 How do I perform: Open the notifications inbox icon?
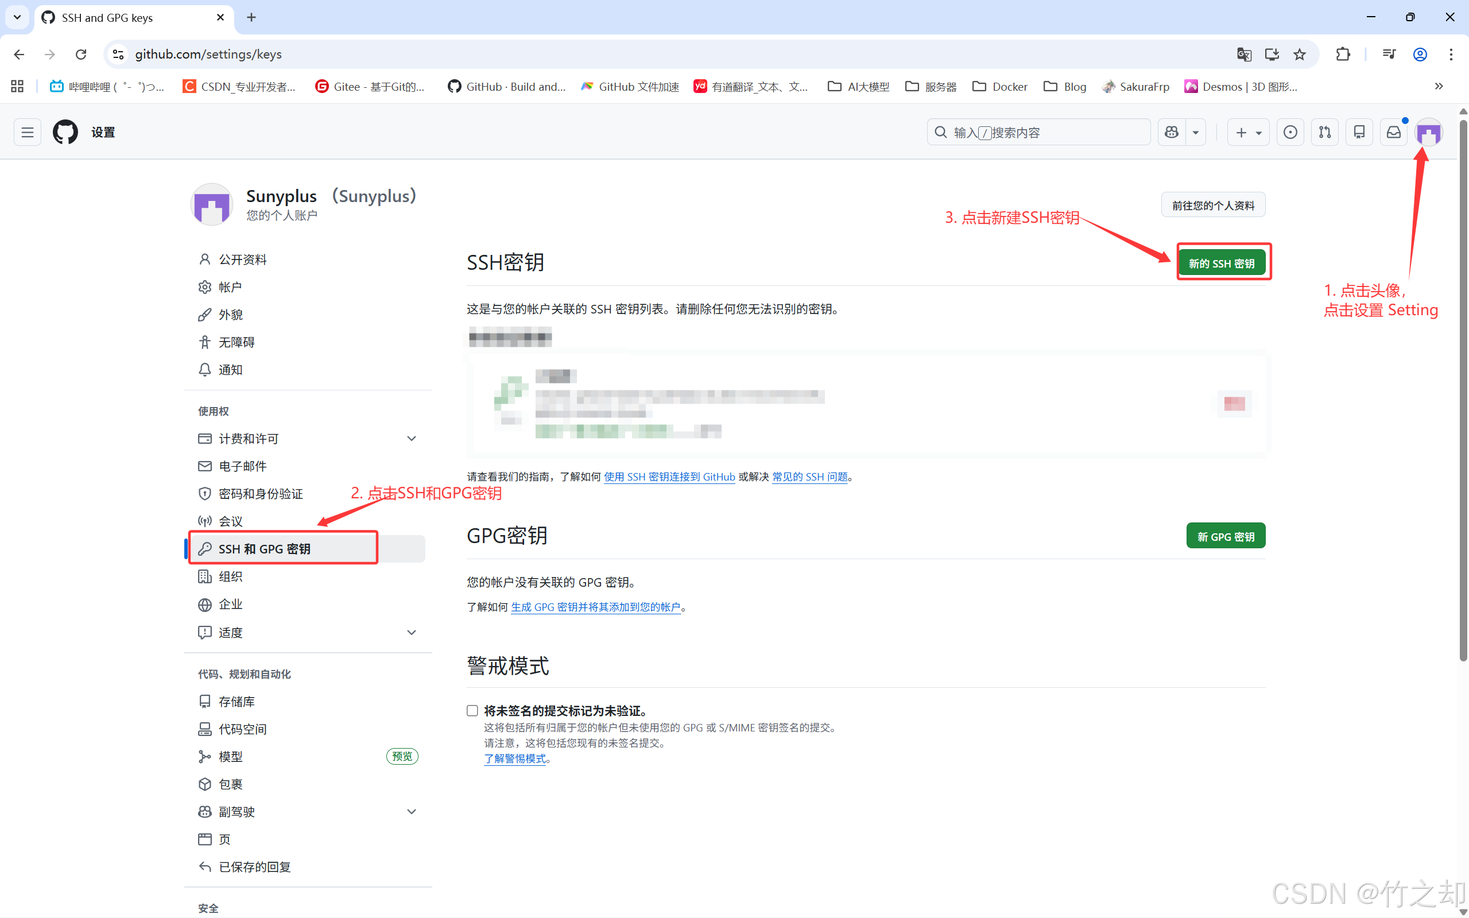1394,131
